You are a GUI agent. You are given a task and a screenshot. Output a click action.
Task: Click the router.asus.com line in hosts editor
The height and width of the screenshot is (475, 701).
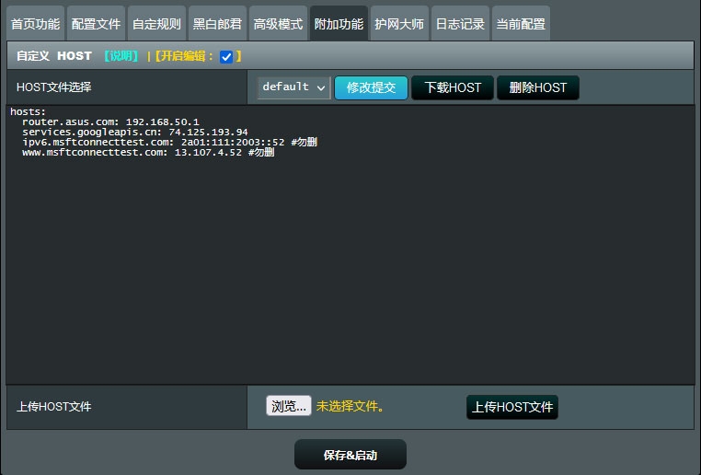(x=110, y=122)
